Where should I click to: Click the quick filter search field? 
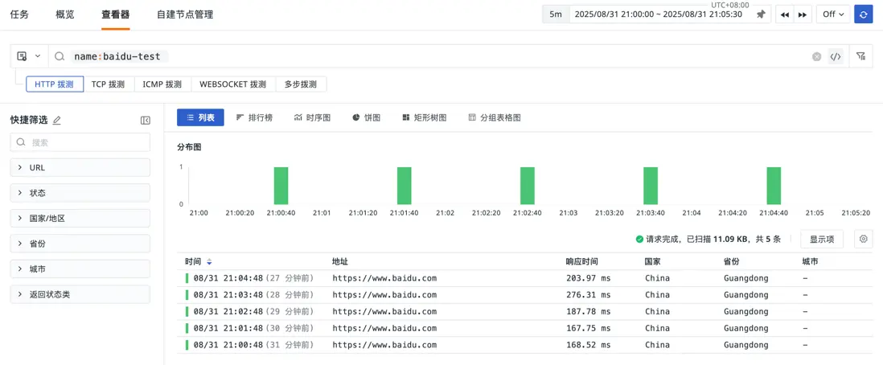pyautogui.click(x=80, y=142)
